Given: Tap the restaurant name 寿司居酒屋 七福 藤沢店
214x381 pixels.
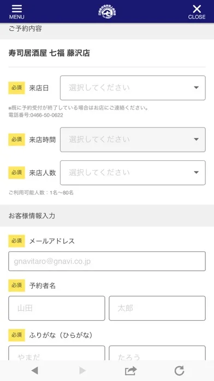Looking at the screenshot, I should (x=49, y=53).
